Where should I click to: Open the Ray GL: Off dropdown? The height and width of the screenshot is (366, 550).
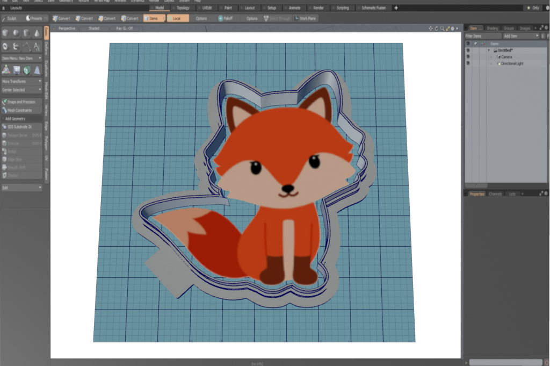[x=124, y=28]
